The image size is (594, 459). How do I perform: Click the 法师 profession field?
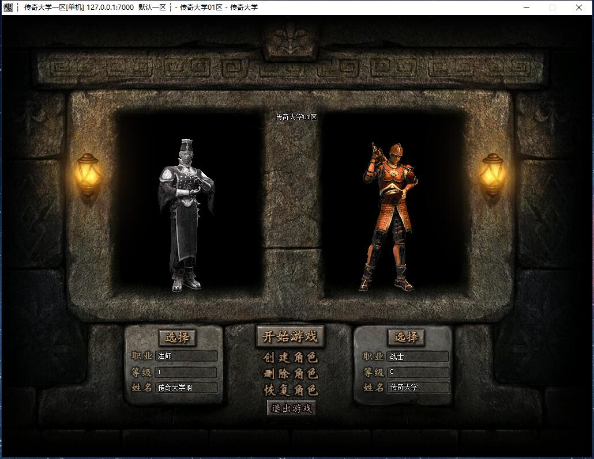point(186,356)
